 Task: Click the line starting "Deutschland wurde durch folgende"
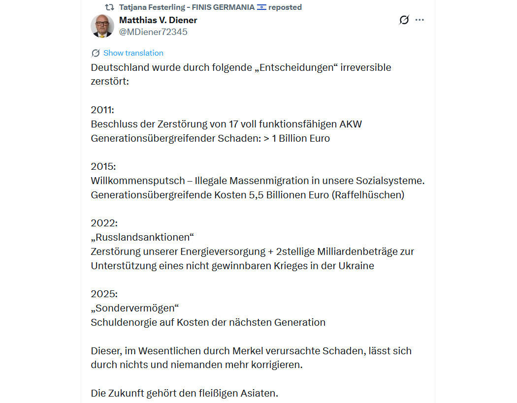coord(241,67)
